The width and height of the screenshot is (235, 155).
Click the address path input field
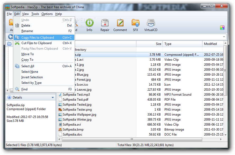tap(149, 37)
